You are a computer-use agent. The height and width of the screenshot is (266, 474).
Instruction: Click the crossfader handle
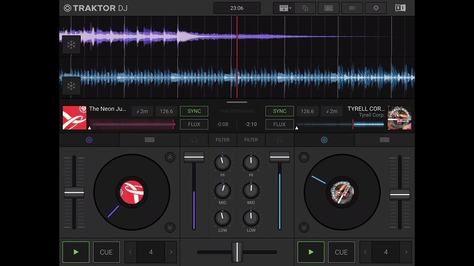(x=237, y=252)
